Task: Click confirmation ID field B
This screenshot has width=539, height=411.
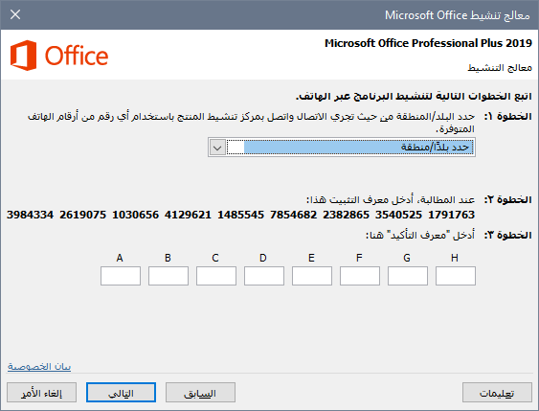Action: 168,276
